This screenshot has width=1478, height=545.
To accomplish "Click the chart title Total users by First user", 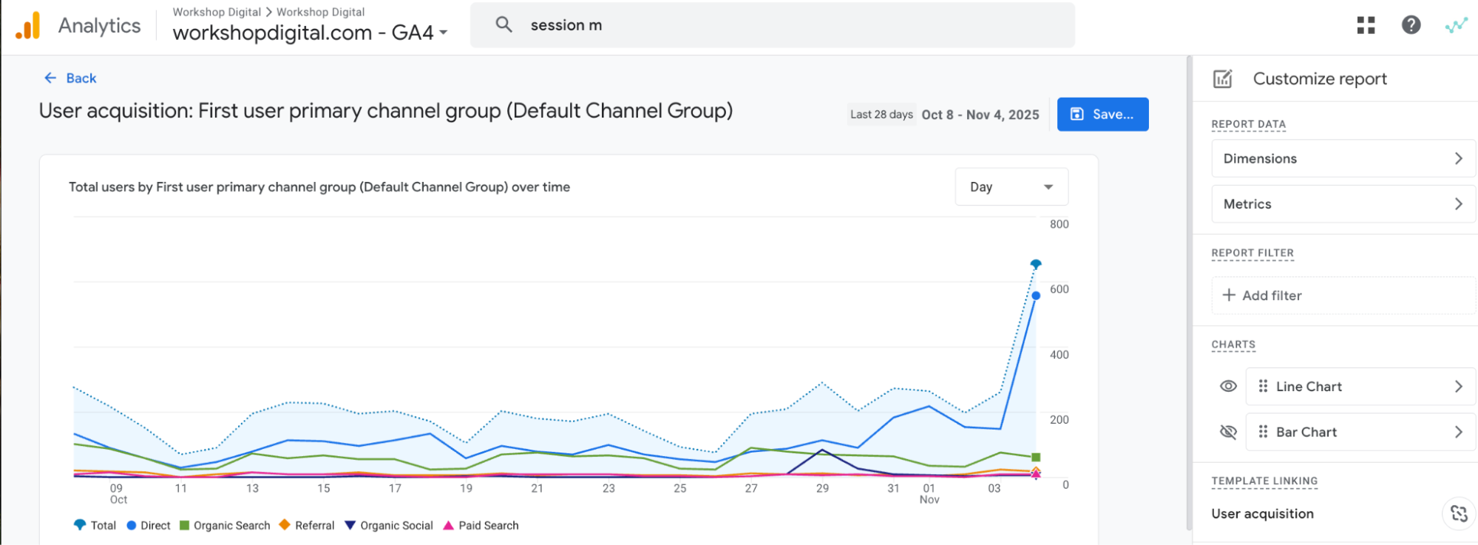I will [319, 187].
